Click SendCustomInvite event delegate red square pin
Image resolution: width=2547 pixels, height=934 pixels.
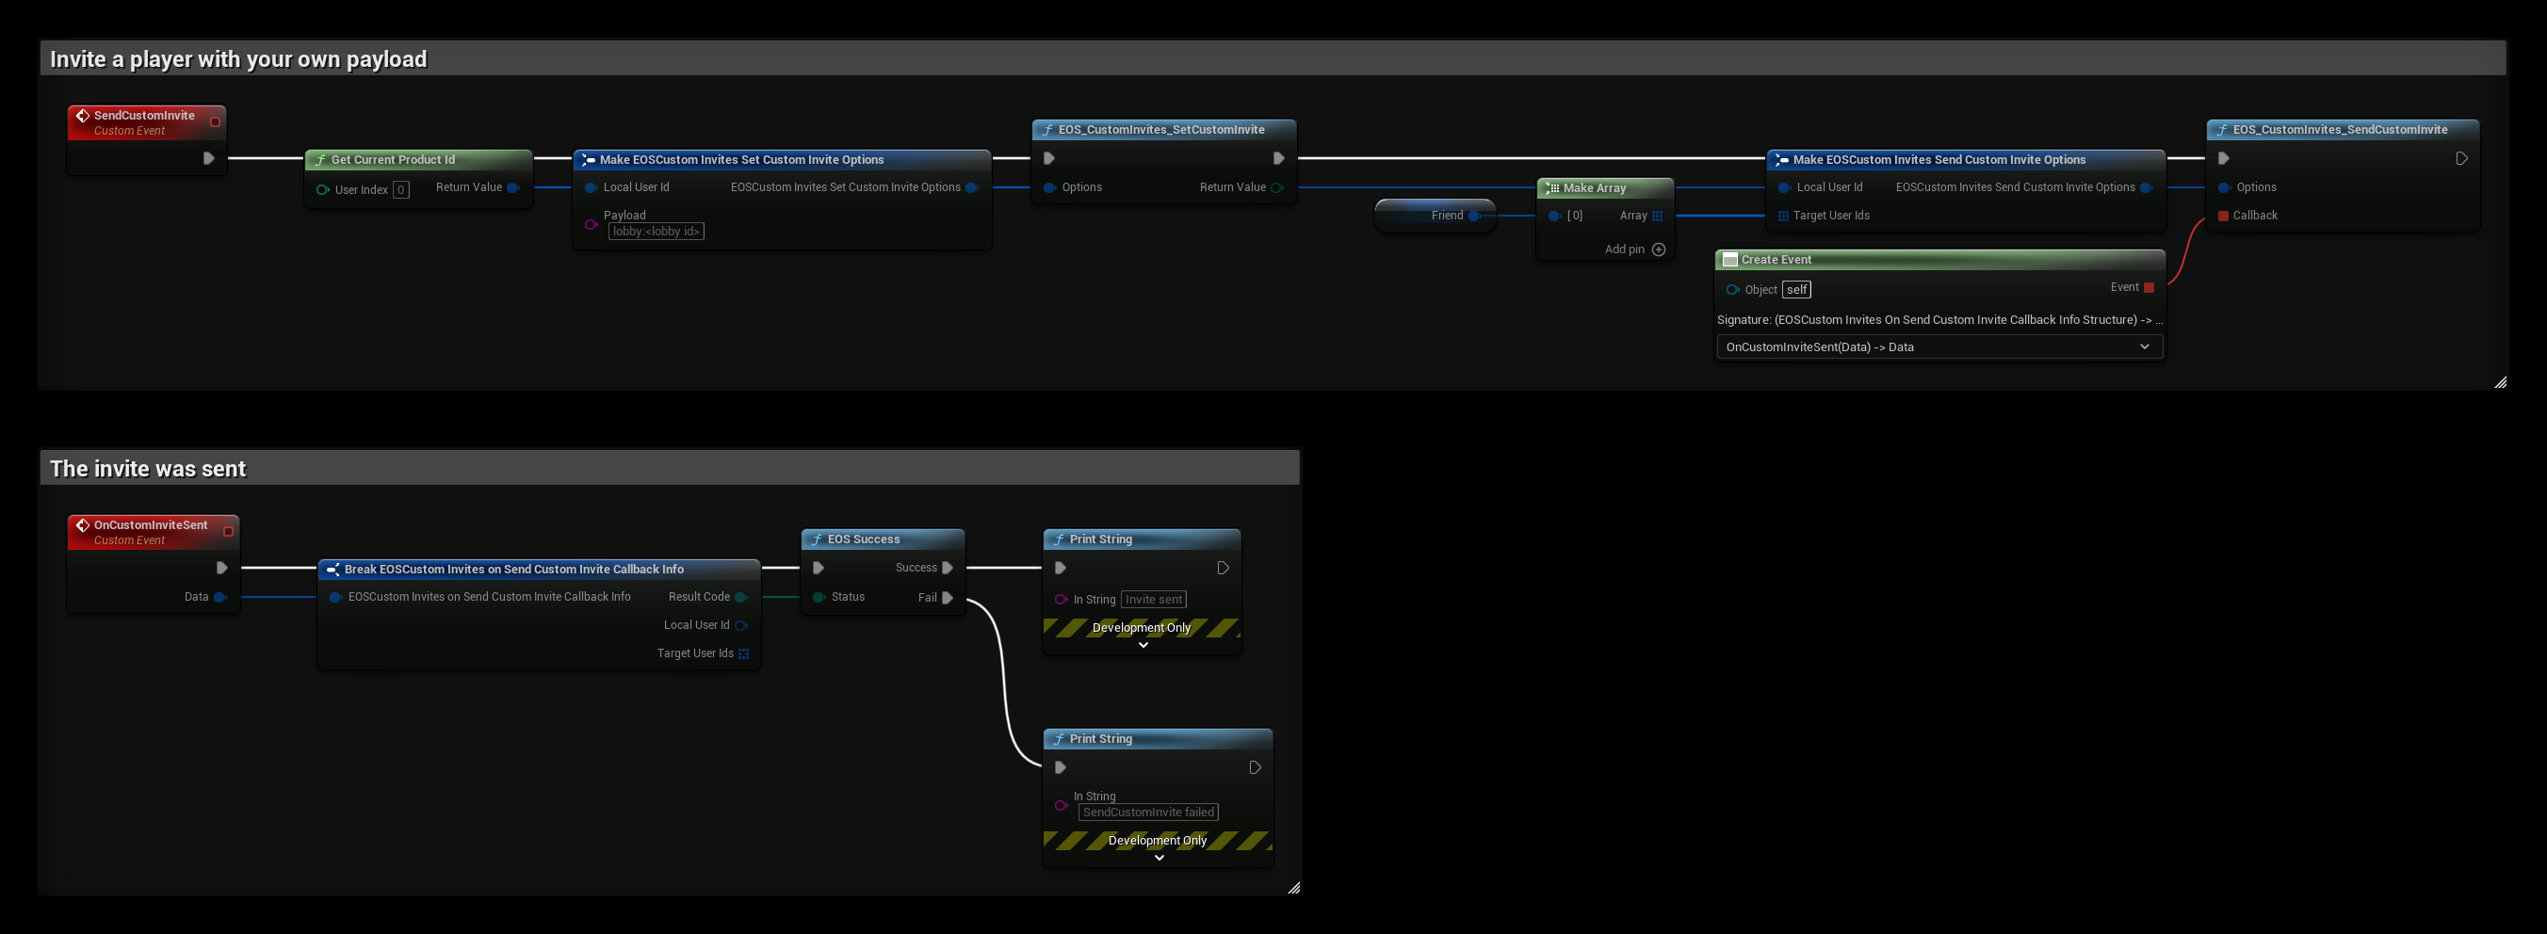point(216,121)
